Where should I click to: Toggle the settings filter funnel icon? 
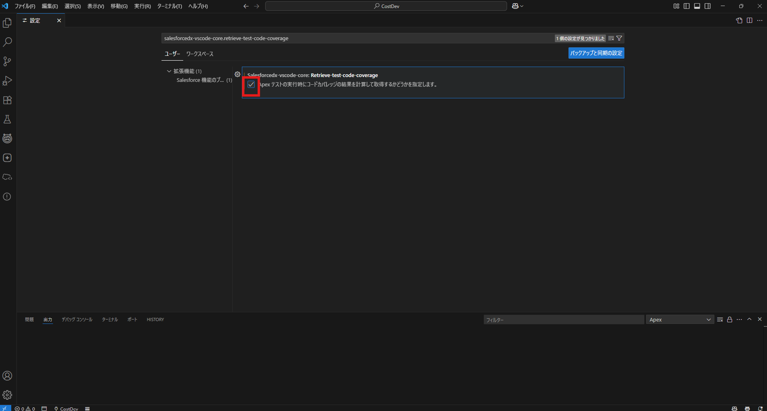pos(619,38)
